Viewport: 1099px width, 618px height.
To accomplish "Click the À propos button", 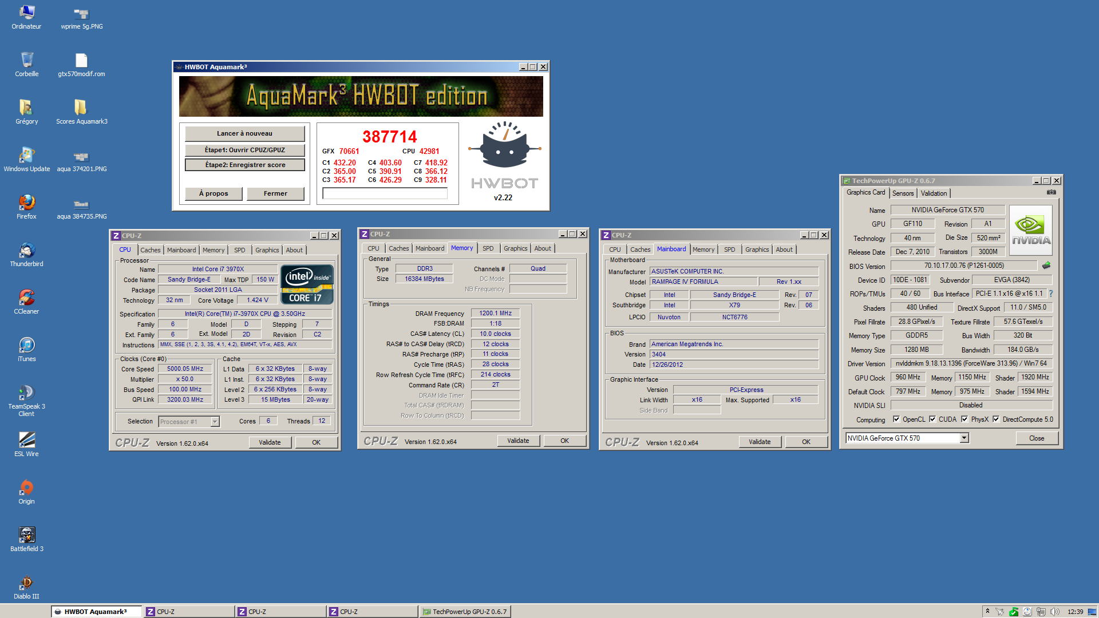I will point(214,193).
